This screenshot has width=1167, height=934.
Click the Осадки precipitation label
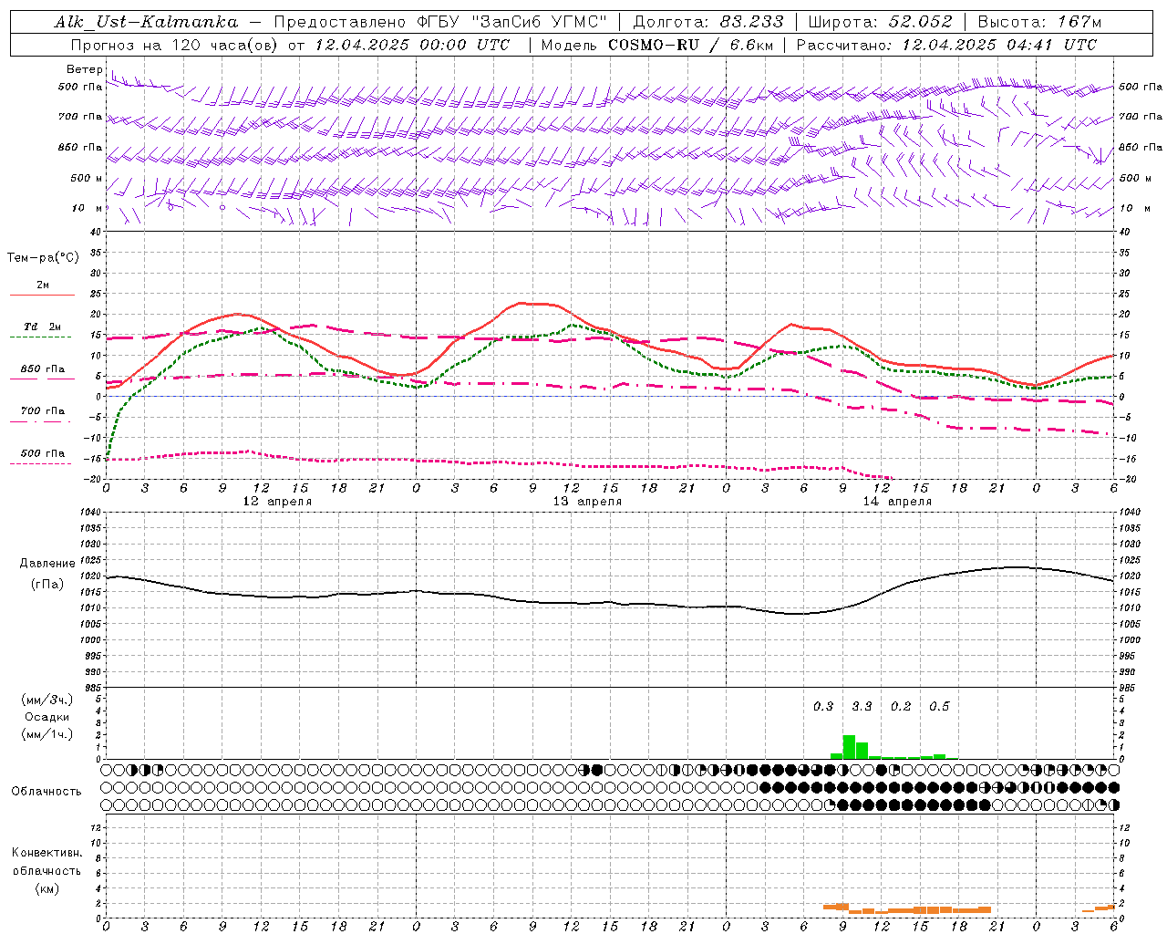(x=47, y=717)
